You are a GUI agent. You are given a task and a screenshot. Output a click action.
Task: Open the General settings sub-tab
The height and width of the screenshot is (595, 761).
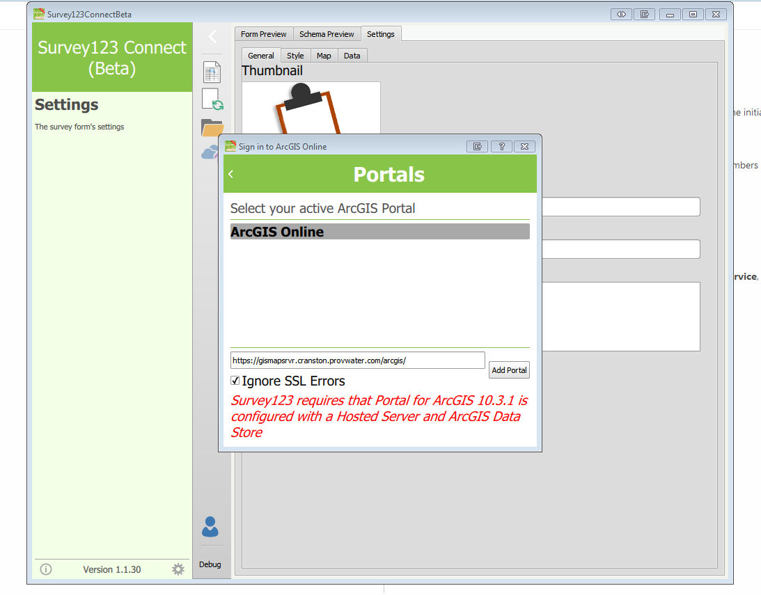point(261,56)
